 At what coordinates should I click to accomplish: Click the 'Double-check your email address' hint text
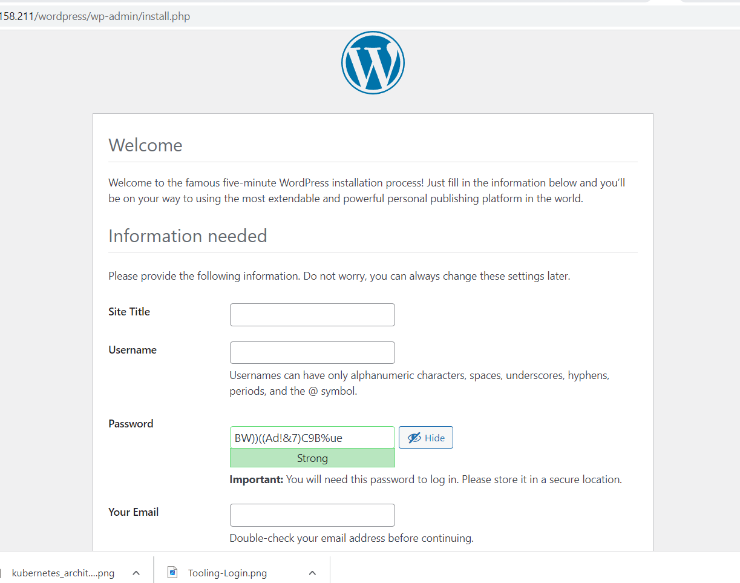point(352,538)
